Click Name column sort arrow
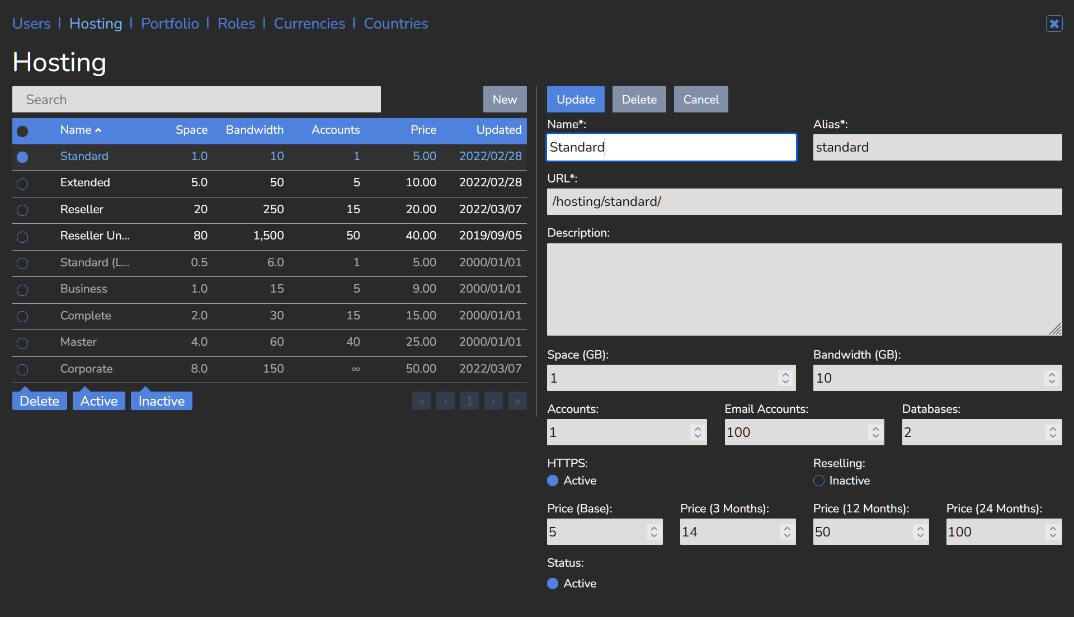Viewport: 1074px width, 617px height. 98,130
